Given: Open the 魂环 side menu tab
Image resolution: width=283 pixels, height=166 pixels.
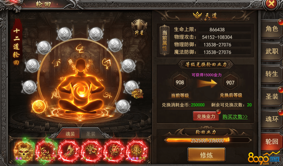Looking at the screenshot, I should [272, 119].
